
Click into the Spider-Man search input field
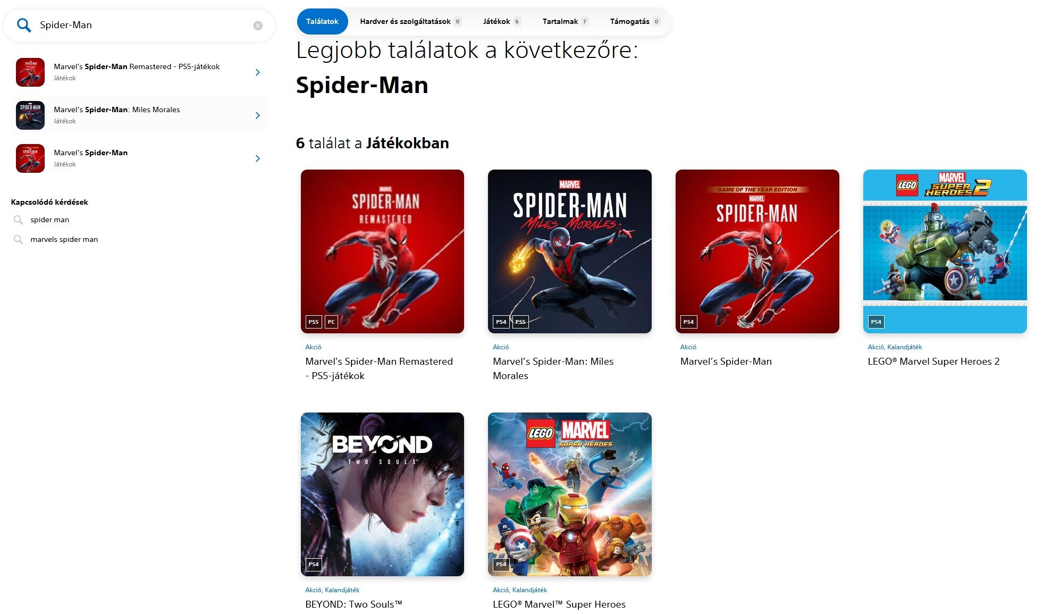(144, 25)
